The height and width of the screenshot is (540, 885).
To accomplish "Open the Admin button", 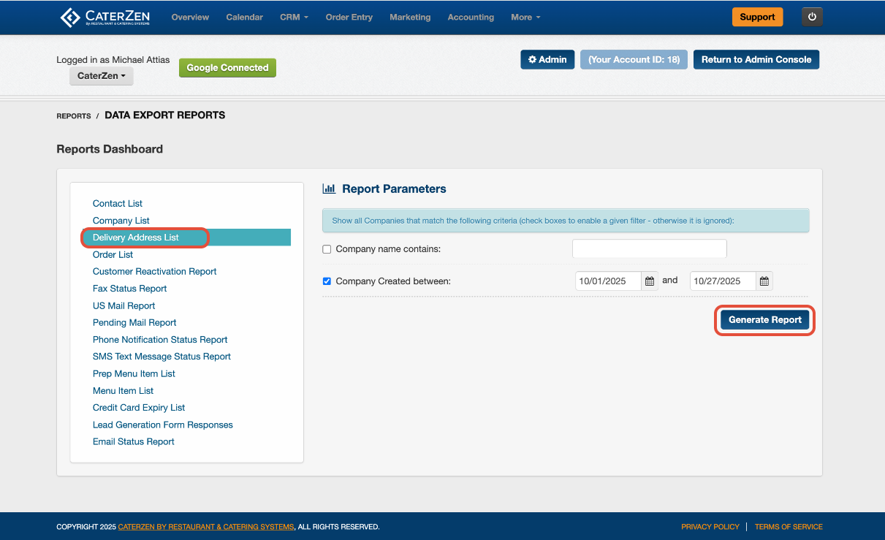I will [547, 60].
